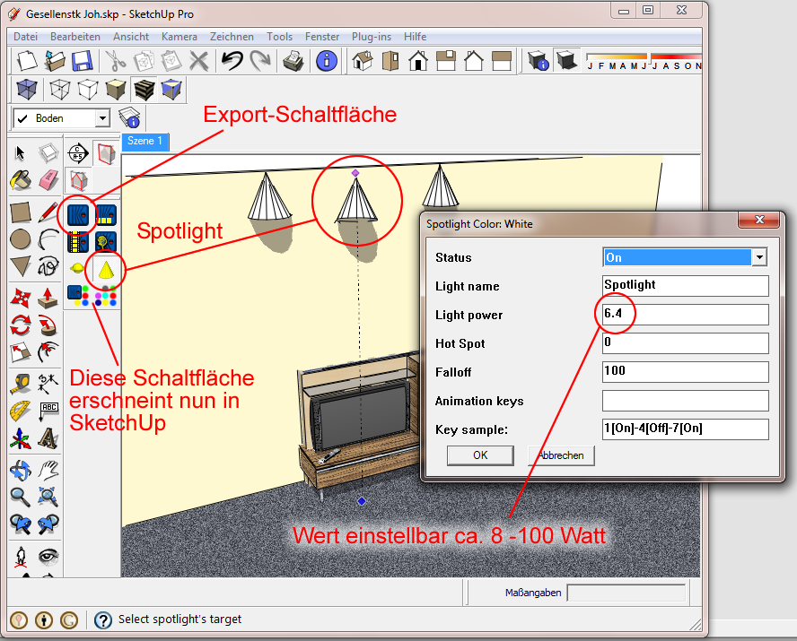Open the Kamera menu

pos(179,37)
